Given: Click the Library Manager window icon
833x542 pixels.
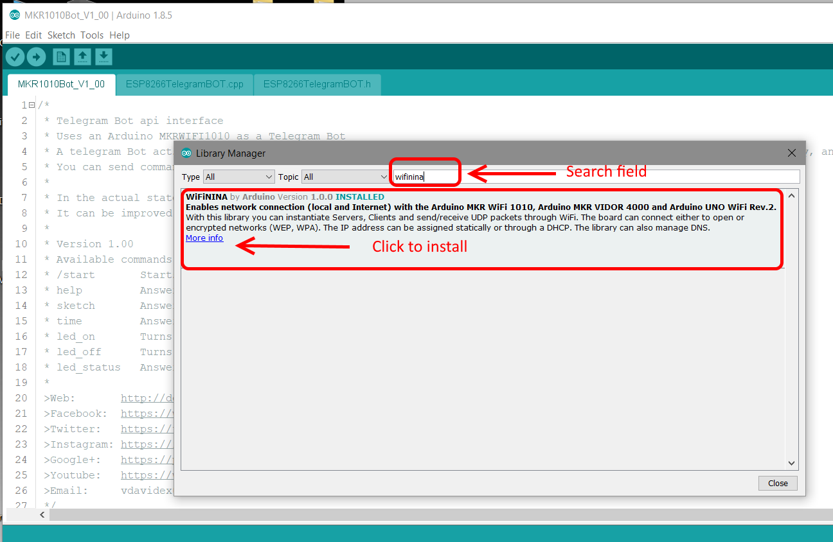Looking at the screenshot, I should click(186, 153).
